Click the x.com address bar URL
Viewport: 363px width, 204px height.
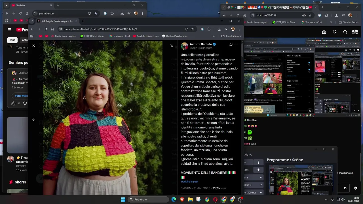coord(101,29)
